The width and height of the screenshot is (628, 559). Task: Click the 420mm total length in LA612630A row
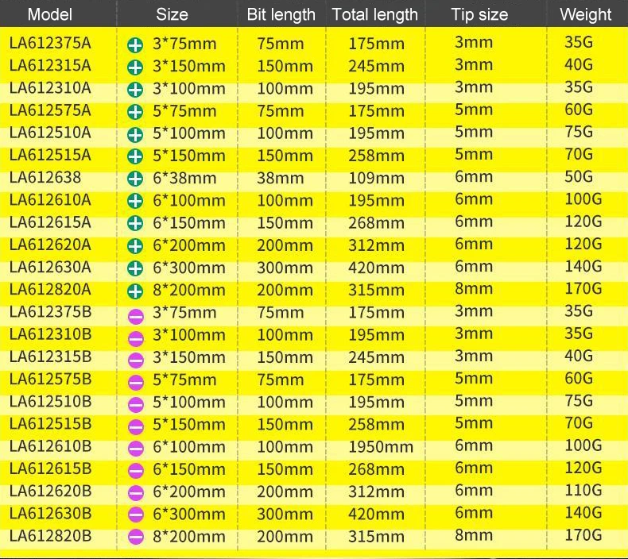tap(376, 268)
